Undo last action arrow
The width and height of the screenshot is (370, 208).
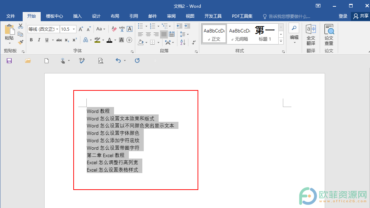coord(118,61)
